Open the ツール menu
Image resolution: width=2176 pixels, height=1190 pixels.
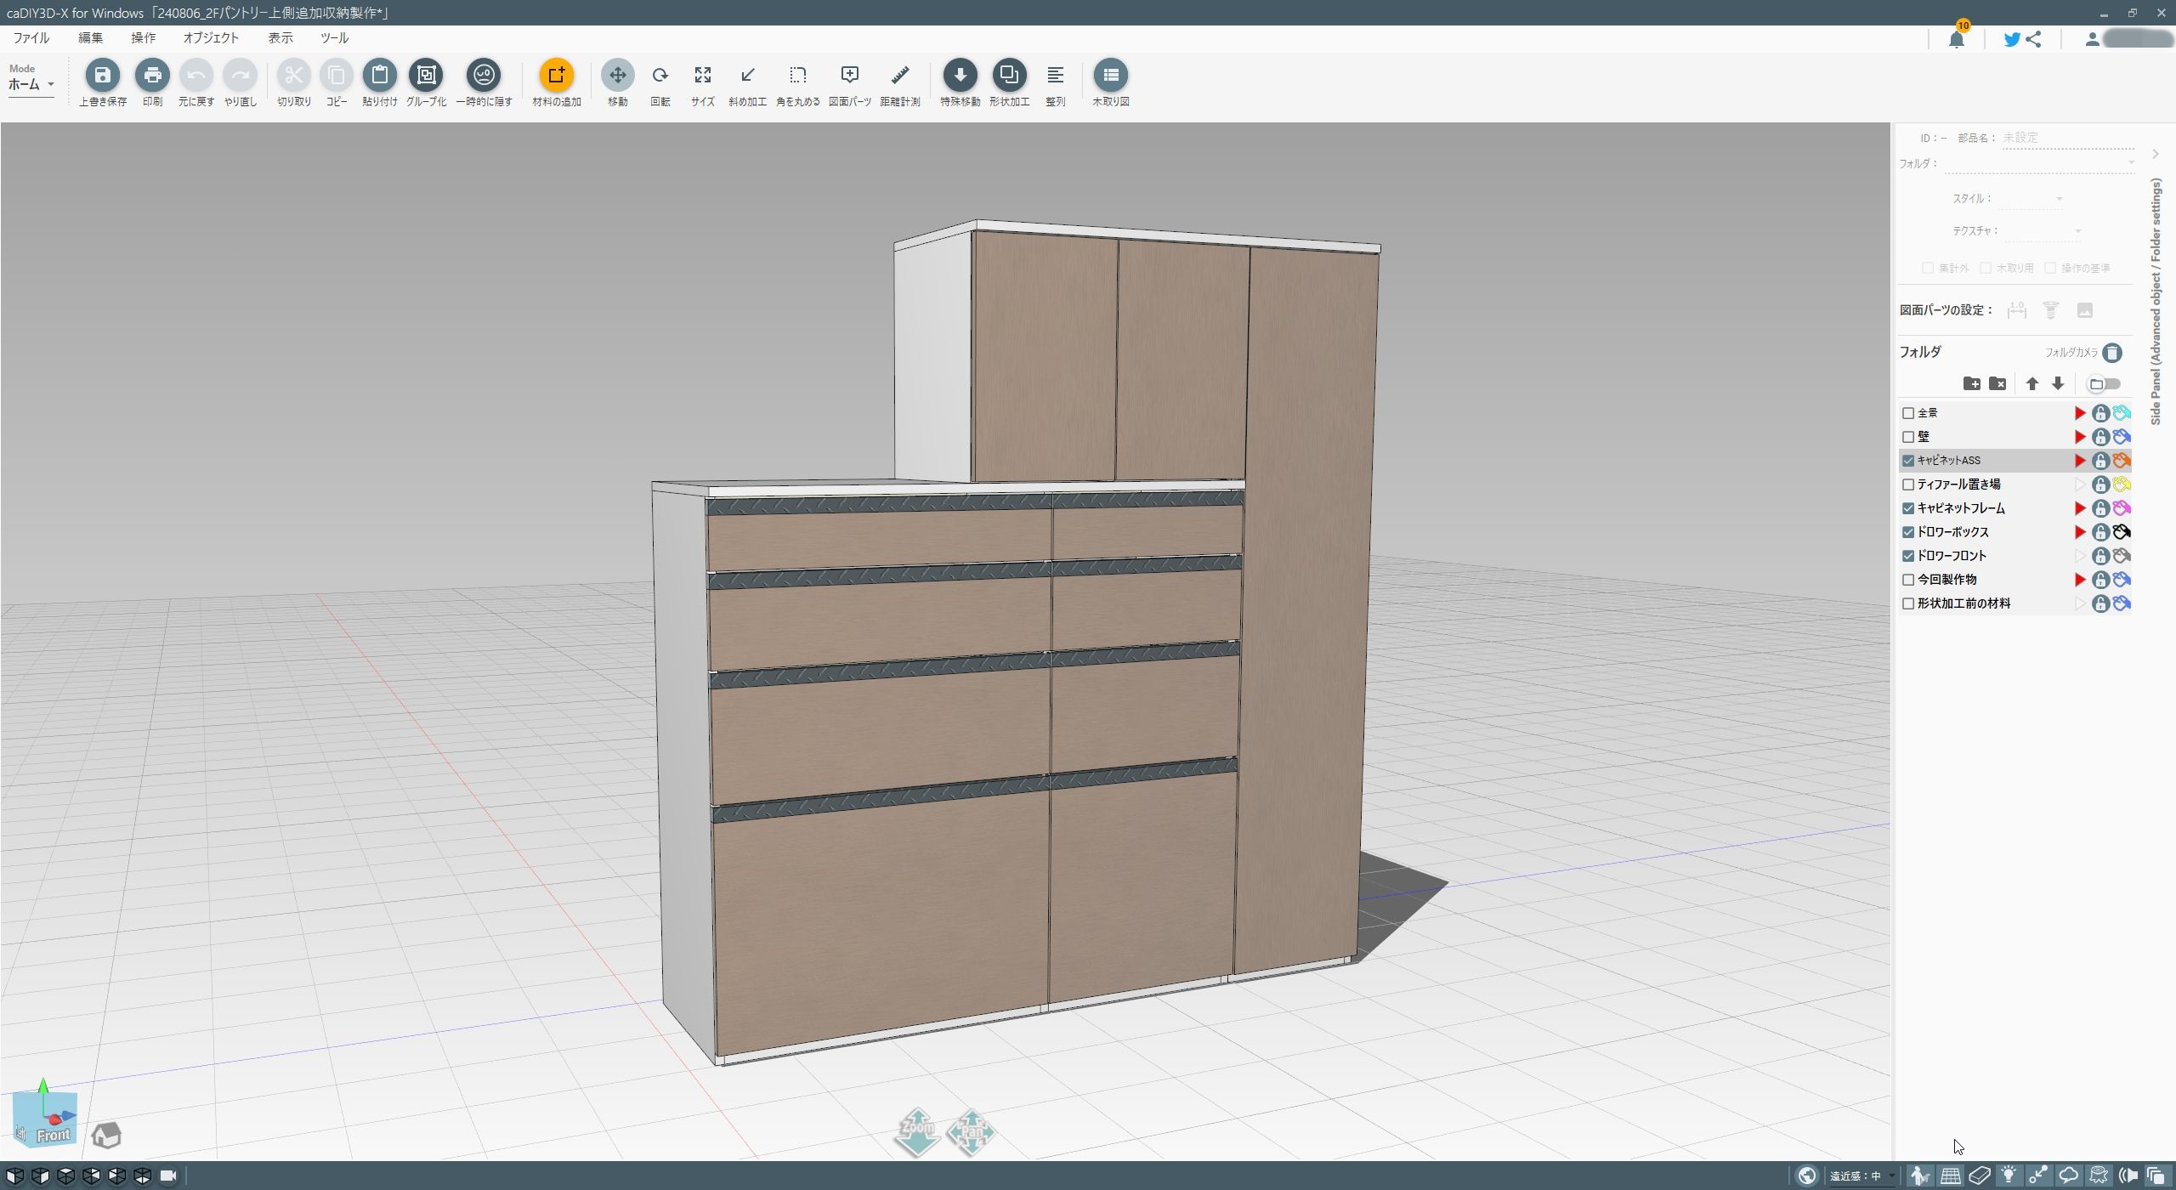tap(334, 38)
